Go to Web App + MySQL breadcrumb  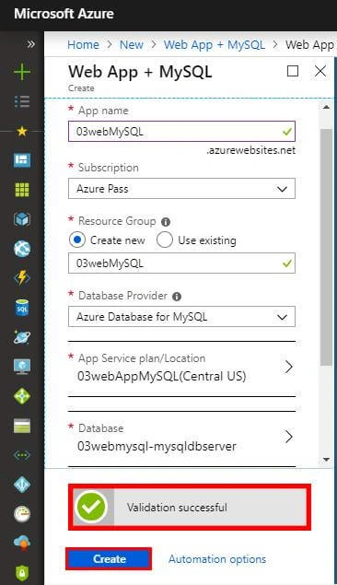pos(215,45)
